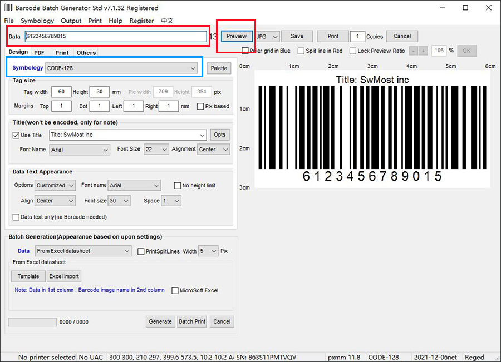The image size is (501, 362).
Task: Click the SN: 863S11PMTVQV status text
Action: pos(266,357)
